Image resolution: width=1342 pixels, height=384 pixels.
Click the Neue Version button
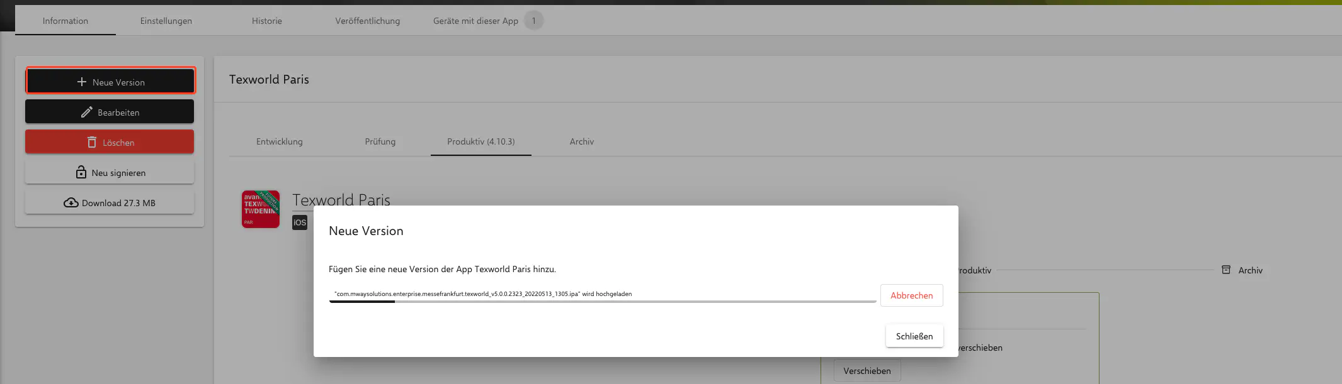(x=110, y=82)
